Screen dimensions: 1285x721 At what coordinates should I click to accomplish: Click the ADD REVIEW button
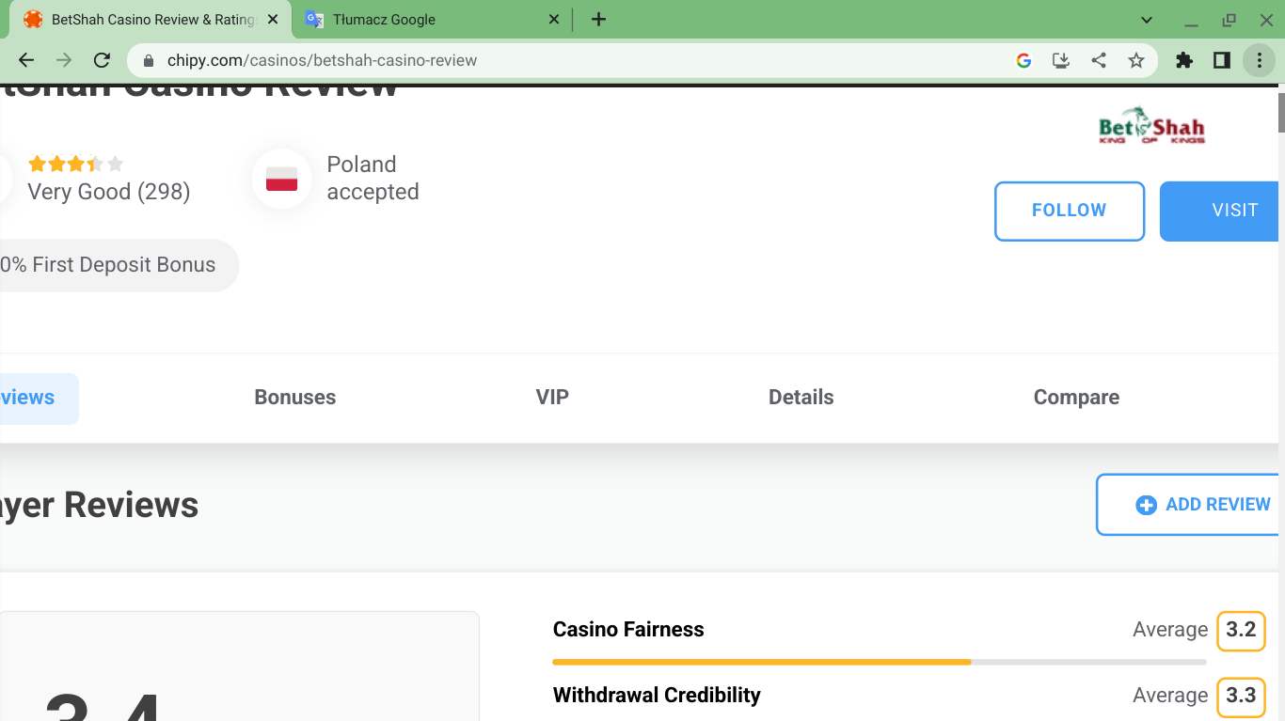click(x=1202, y=505)
